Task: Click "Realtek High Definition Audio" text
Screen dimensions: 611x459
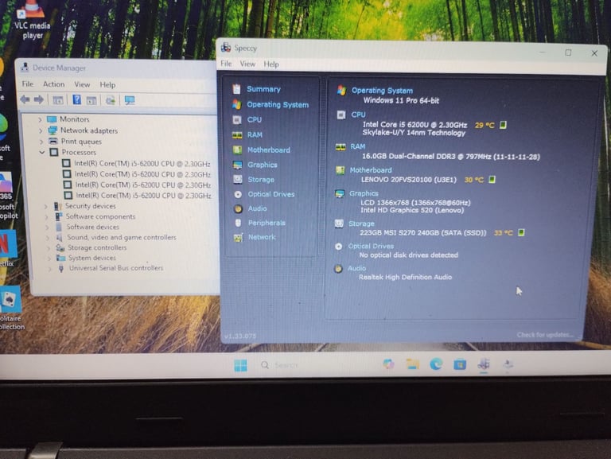Action: point(405,277)
